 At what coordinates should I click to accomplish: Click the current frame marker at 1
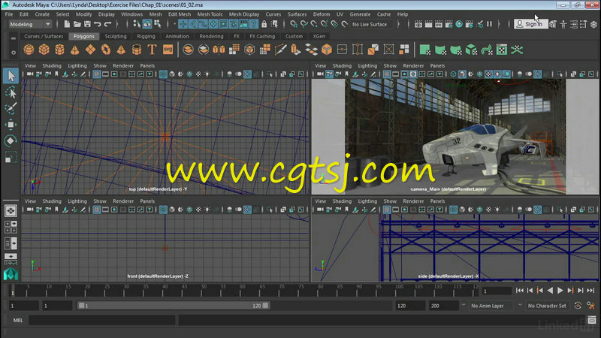coord(12,291)
